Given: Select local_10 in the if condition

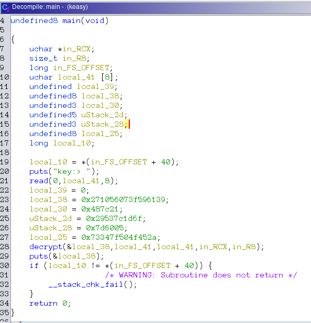Looking at the screenshot, I should tap(68, 265).
